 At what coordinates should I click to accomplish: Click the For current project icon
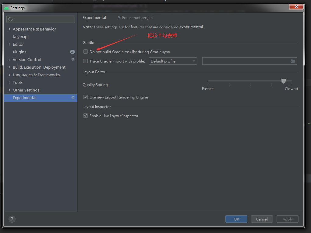coord(119,18)
